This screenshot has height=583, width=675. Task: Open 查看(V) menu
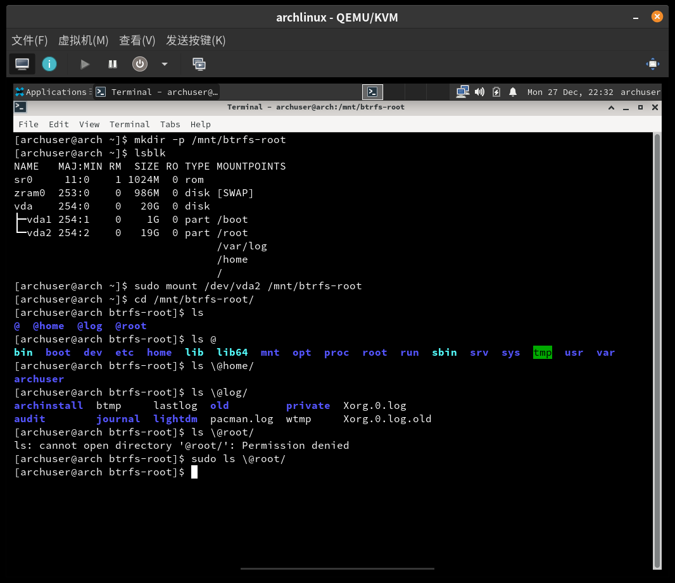click(x=137, y=41)
